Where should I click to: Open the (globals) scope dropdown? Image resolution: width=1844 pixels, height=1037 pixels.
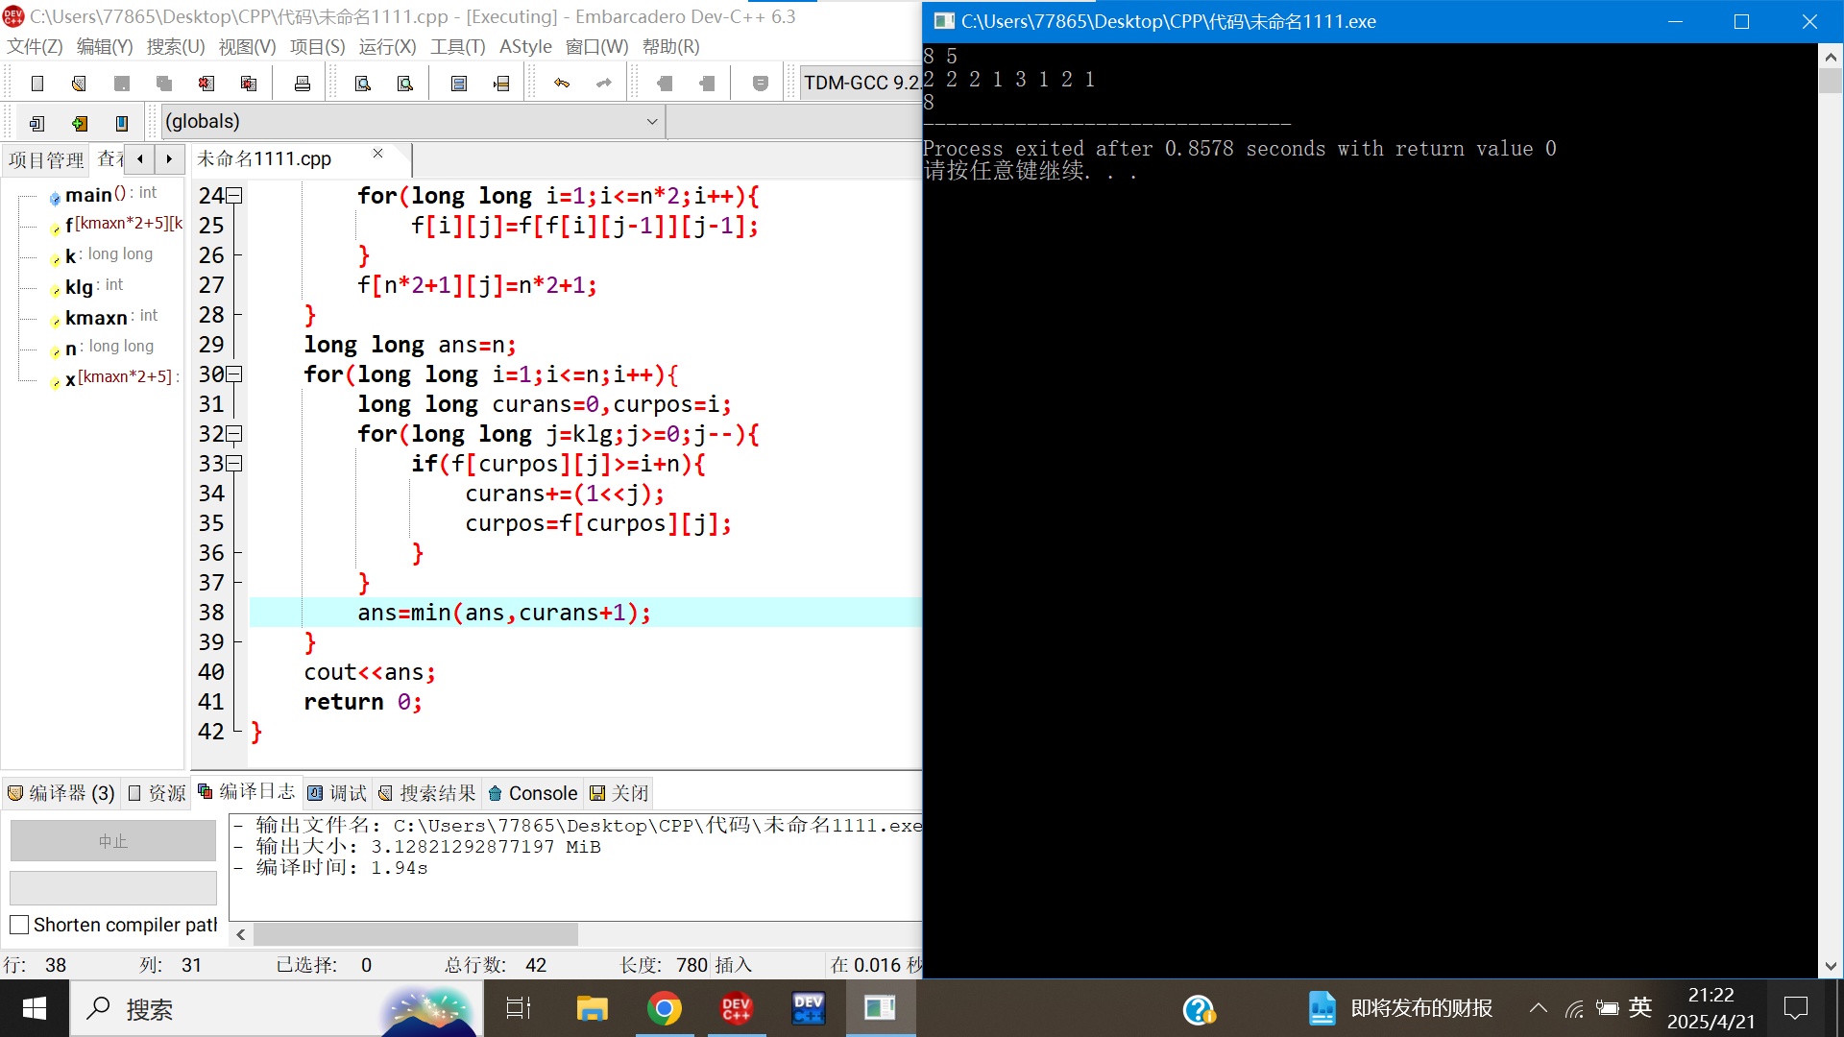coord(651,122)
